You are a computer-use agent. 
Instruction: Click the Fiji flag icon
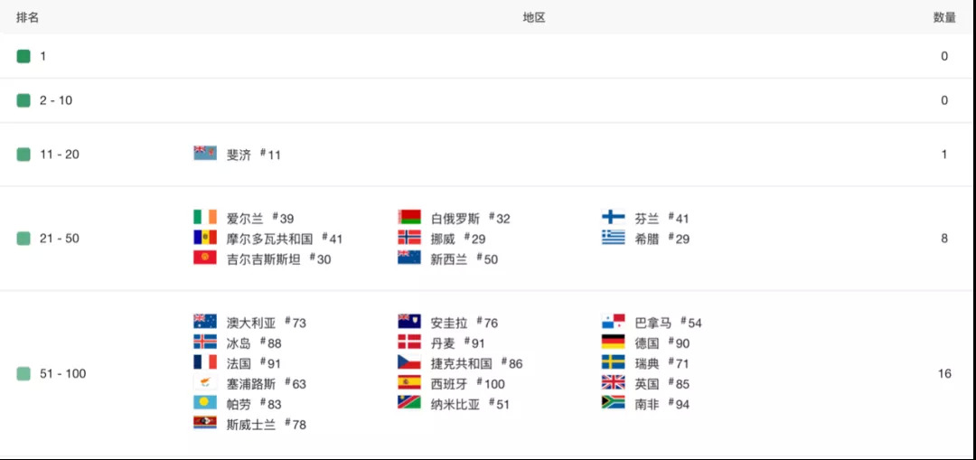point(204,154)
